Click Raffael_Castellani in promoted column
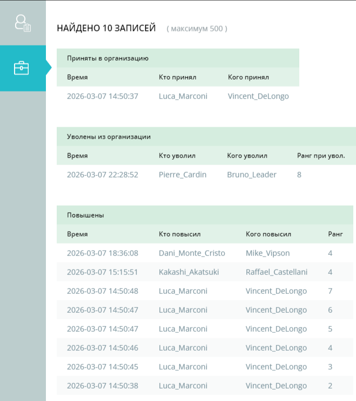 point(276,272)
